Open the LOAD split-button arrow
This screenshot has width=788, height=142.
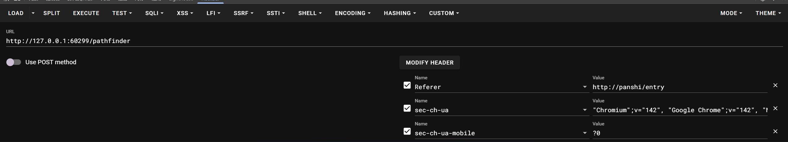(33, 13)
